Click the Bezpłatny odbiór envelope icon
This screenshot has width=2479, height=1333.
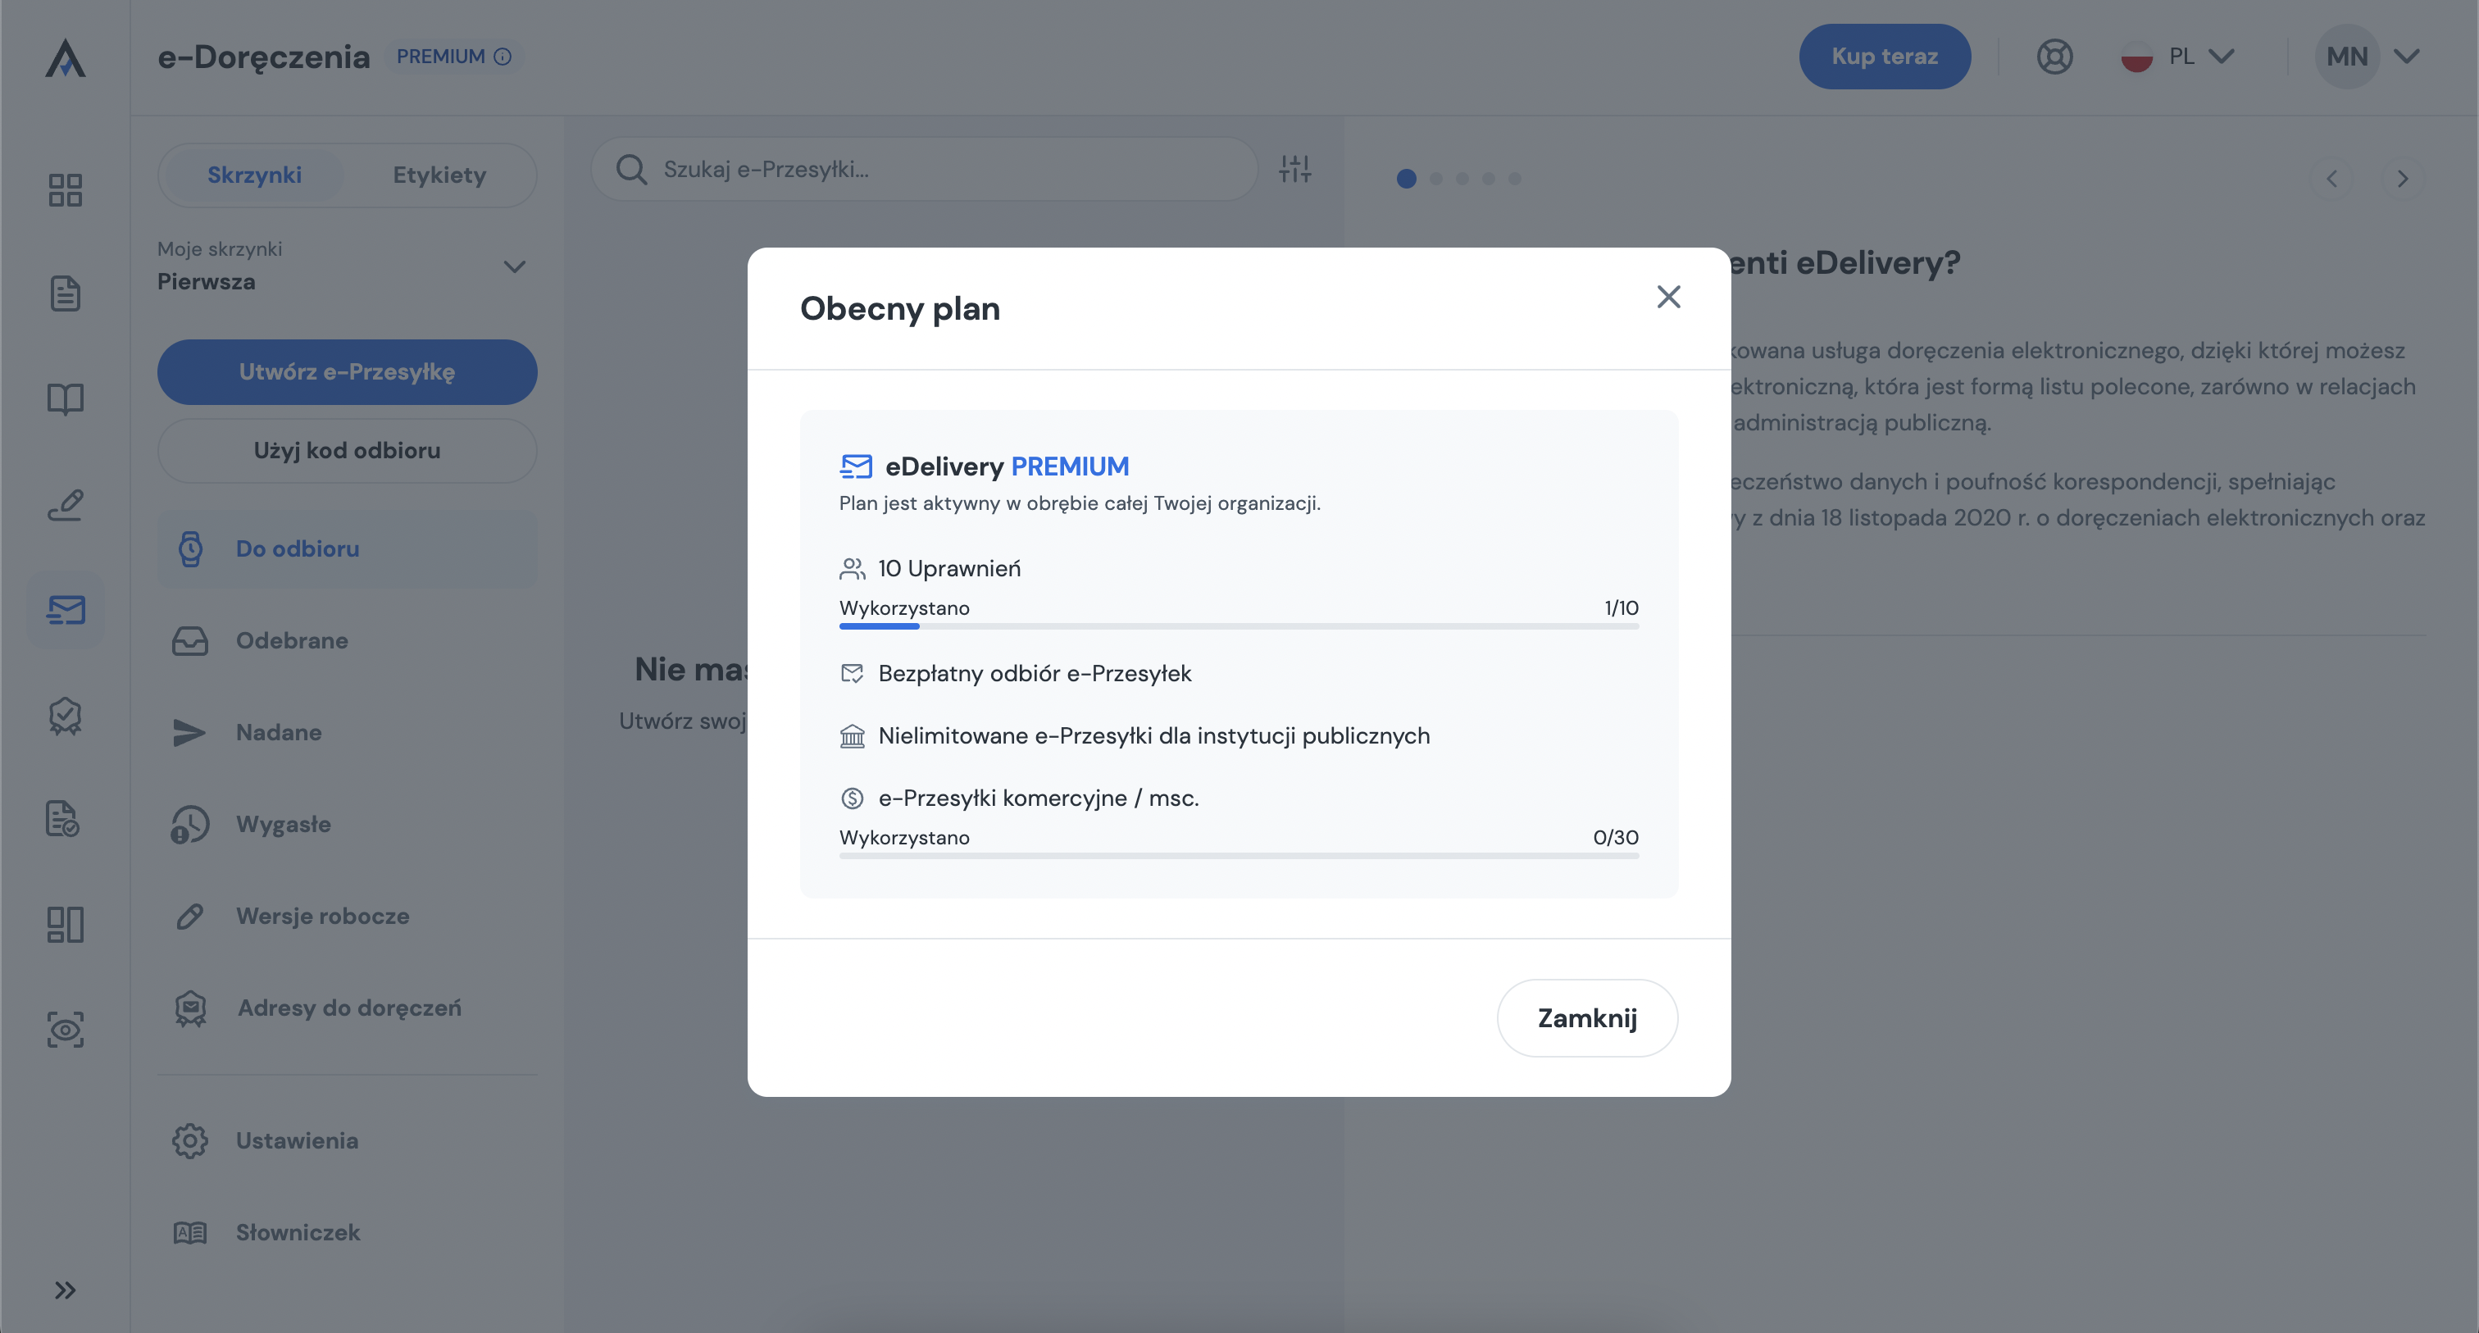click(x=852, y=674)
